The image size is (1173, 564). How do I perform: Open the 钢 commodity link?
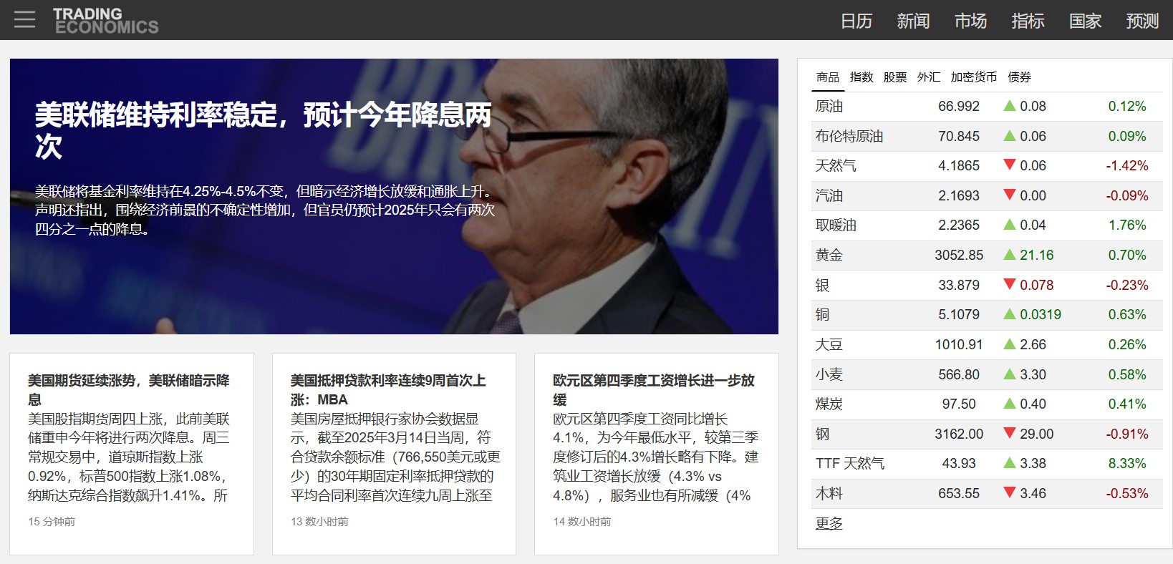coord(822,434)
